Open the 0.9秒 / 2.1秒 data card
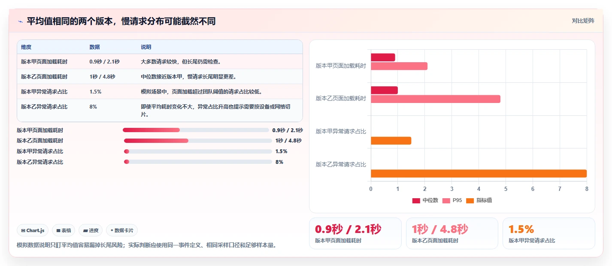The image size is (612, 266). click(x=355, y=233)
